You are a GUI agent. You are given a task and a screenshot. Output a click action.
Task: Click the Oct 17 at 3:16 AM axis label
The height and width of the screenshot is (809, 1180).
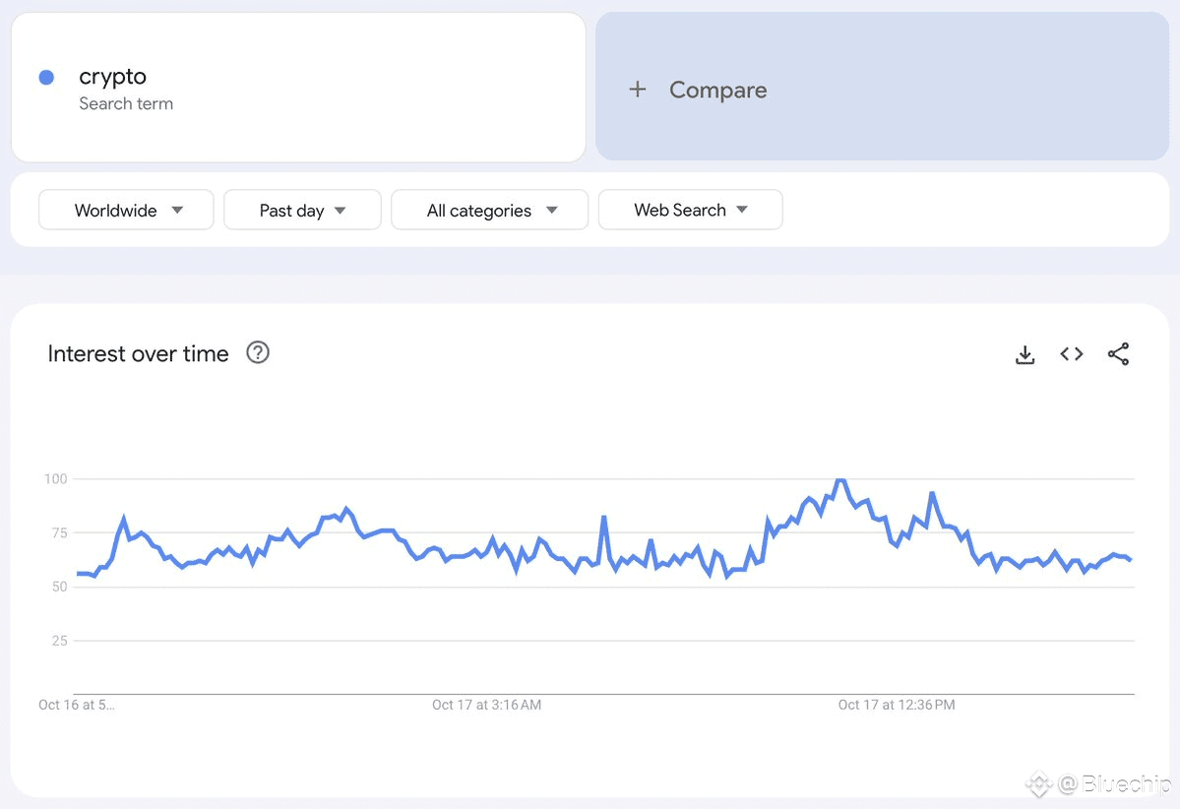pyautogui.click(x=486, y=705)
